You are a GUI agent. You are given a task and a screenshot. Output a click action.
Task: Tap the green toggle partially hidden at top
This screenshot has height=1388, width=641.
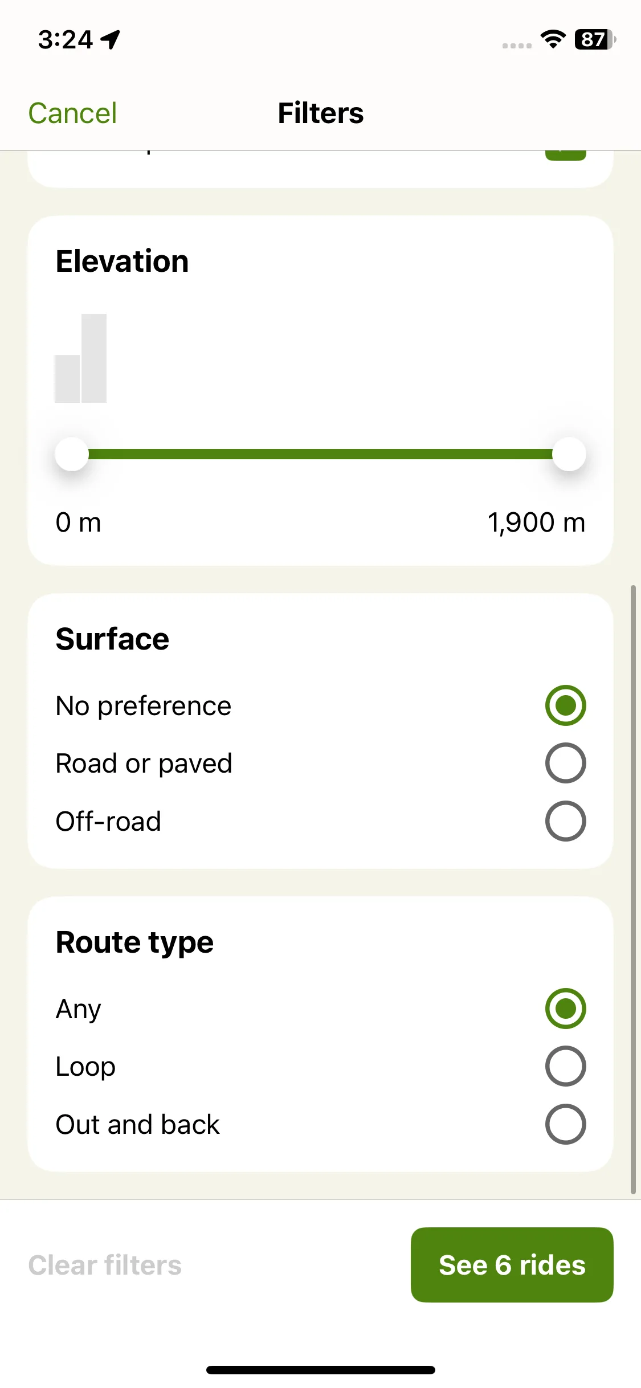click(565, 156)
